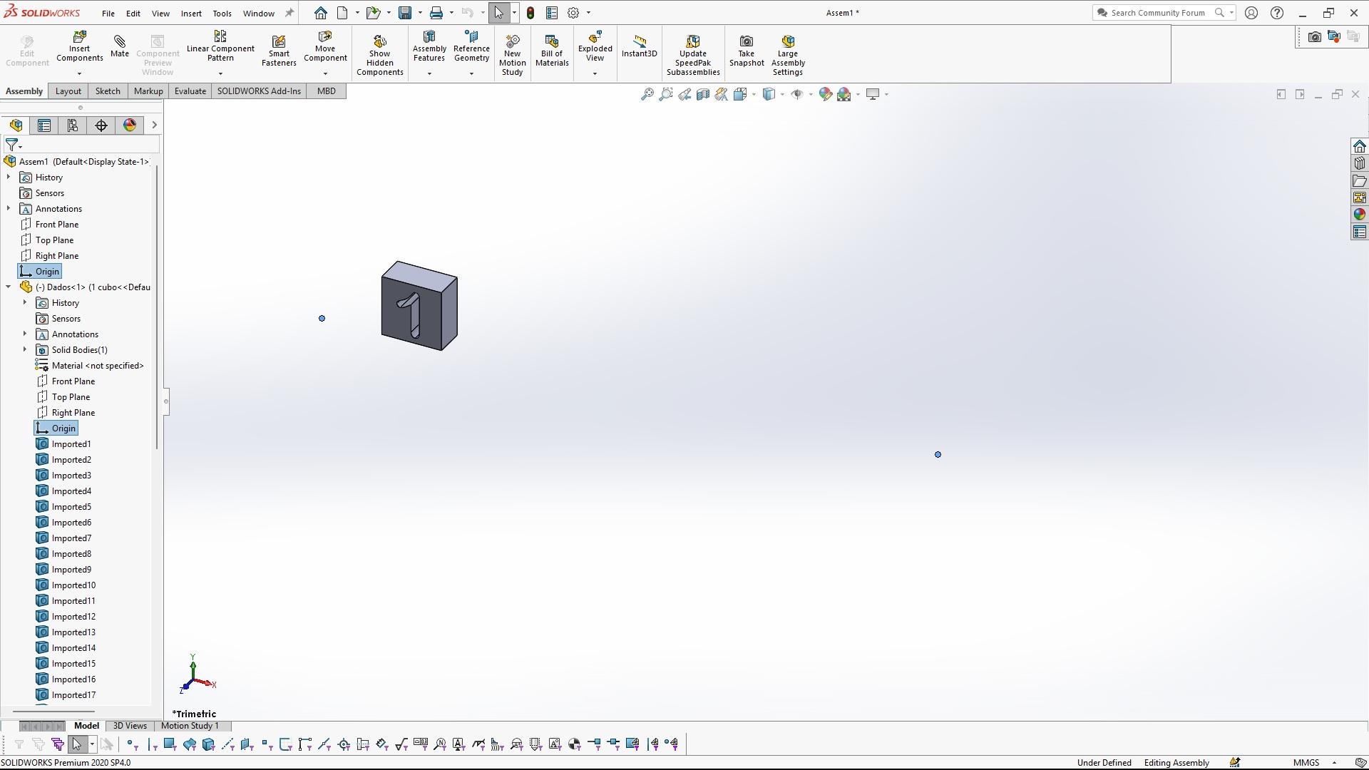
Task: Click the Zoom to Fit icon
Action: (x=647, y=94)
